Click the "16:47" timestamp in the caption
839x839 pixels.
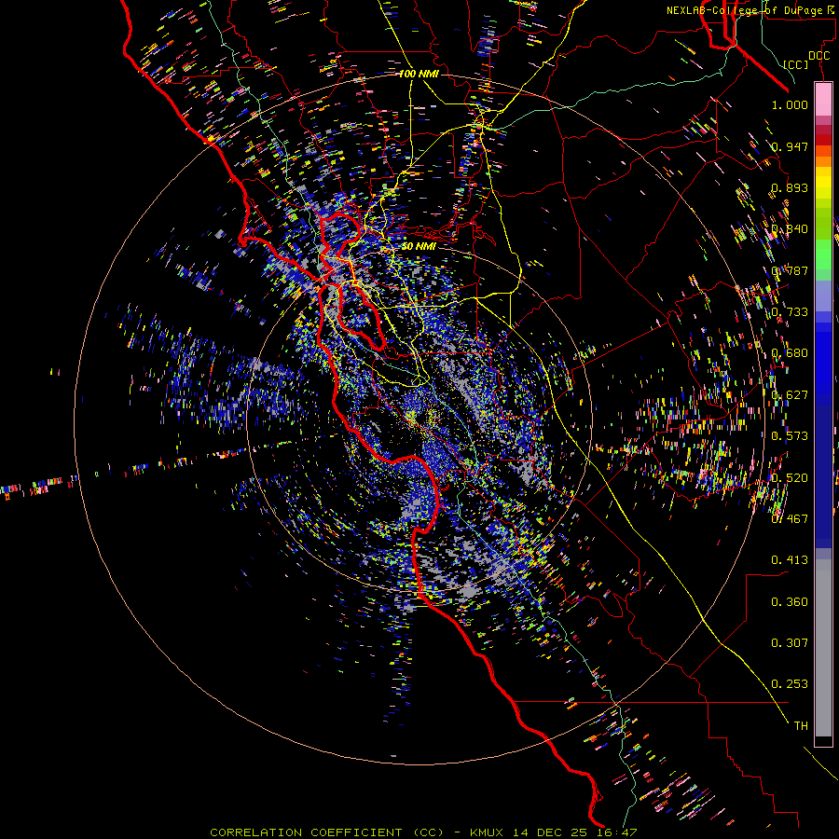point(616,832)
